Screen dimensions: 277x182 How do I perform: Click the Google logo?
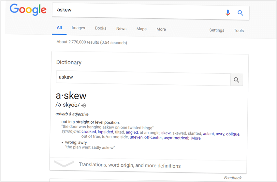click(28, 10)
